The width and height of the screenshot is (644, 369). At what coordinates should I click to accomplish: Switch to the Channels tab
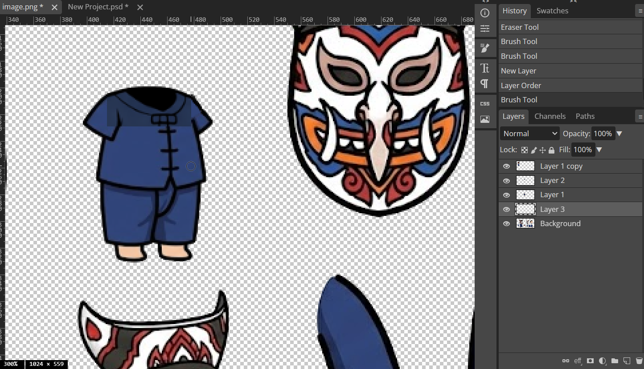pyautogui.click(x=550, y=116)
